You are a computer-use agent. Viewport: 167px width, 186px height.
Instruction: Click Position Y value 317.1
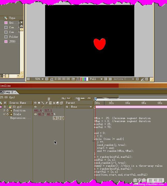tap(48, 110)
